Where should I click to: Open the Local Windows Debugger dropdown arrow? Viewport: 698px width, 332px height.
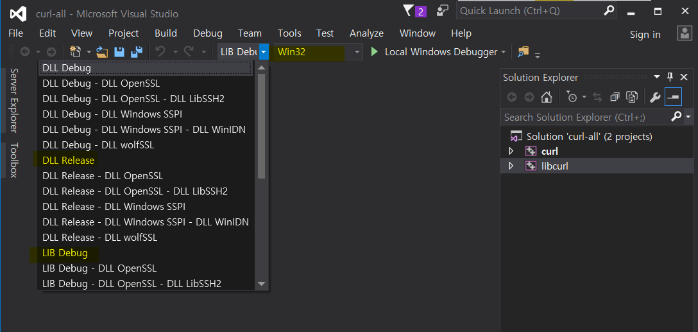[x=504, y=52]
